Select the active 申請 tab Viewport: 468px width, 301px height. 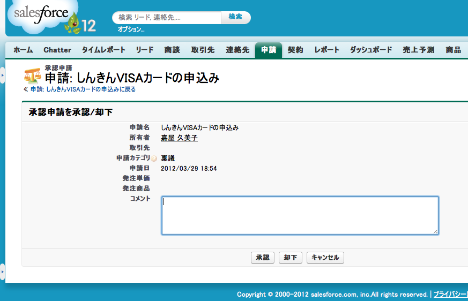point(269,50)
